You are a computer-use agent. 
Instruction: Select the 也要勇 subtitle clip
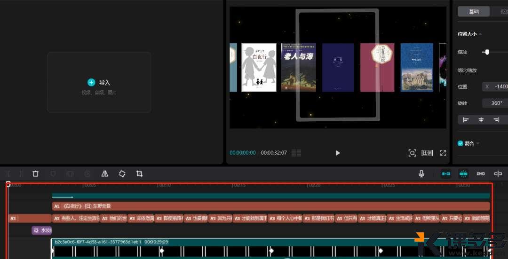point(196,218)
